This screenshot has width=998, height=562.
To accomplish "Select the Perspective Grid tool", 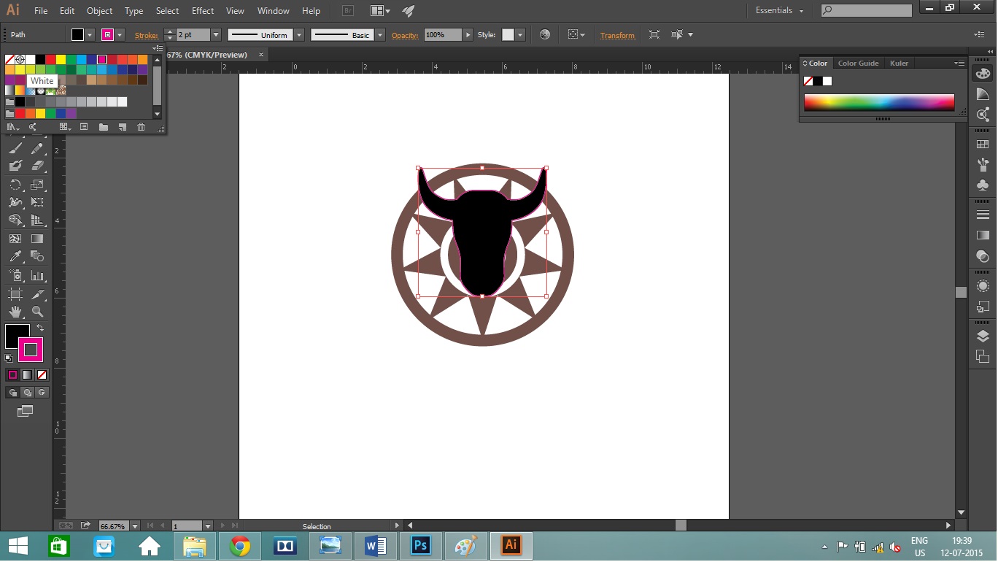I will (x=37, y=220).
